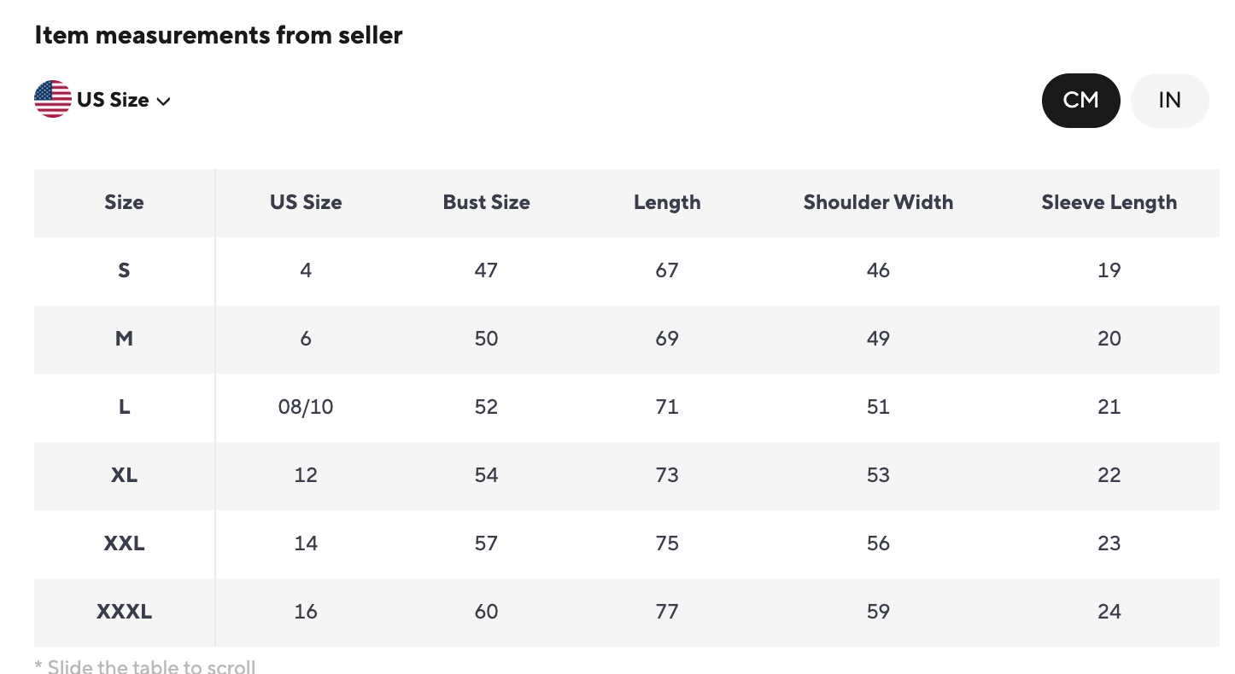
Task: Open the US Size dropdown
Action: pos(113,100)
